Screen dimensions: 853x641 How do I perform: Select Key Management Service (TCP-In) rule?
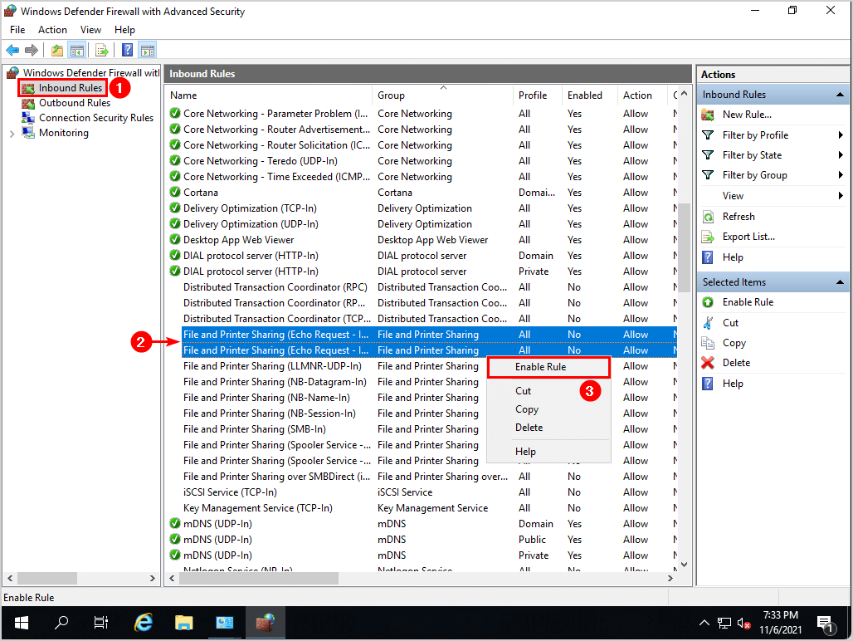[x=257, y=508]
